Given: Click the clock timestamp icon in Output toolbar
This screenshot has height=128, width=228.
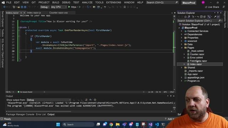Looking at the screenshot, I should click(95, 100).
